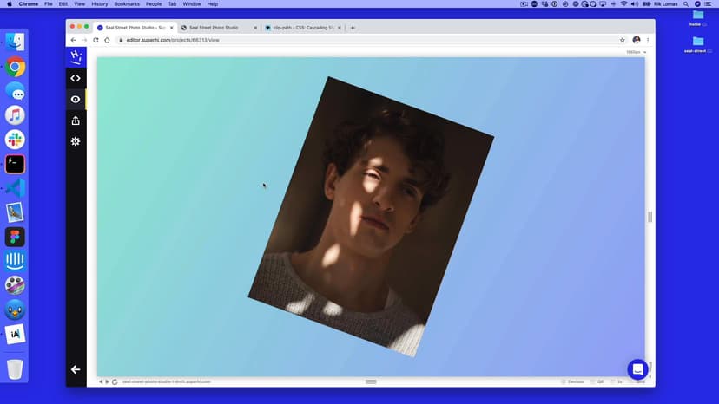This screenshot has width=719, height=404.
Task: Expand the preview width dropdown
Action: pos(637,52)
